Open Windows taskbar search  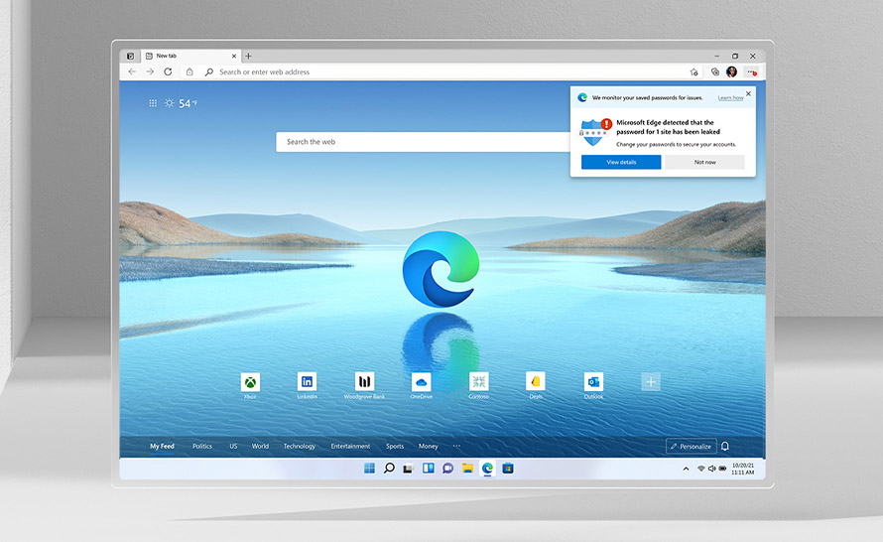pyautogui.click(x=389, y=469)
